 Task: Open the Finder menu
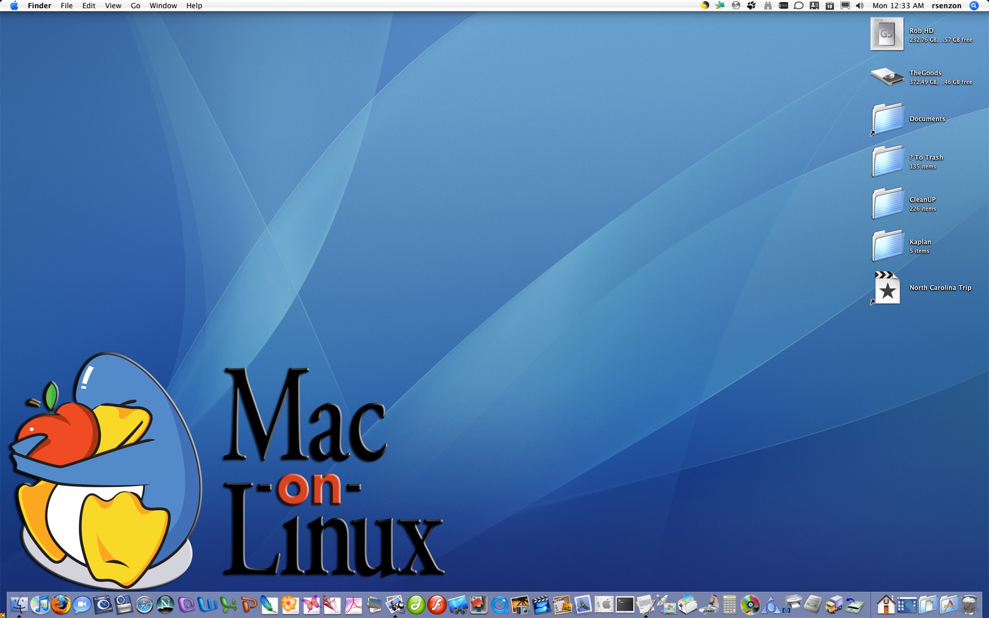point(39,6)
